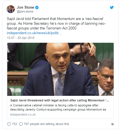Like the tweet with the heart icon
Image resolution: width=124 pixels, height=130 pixels.
coord(9,124)
